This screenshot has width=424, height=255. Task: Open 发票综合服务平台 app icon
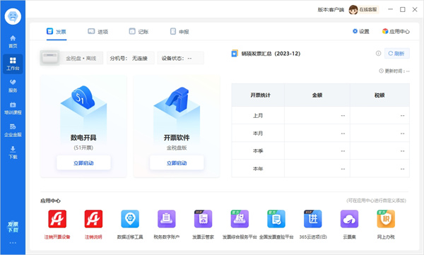click(x=240, y=219)
